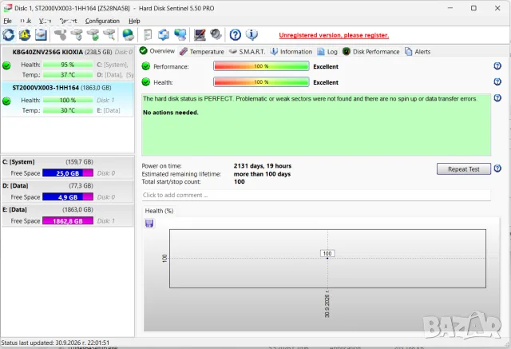Click the 'Power on time' value 2131 days, 19 hours

(x=263, y=166)
